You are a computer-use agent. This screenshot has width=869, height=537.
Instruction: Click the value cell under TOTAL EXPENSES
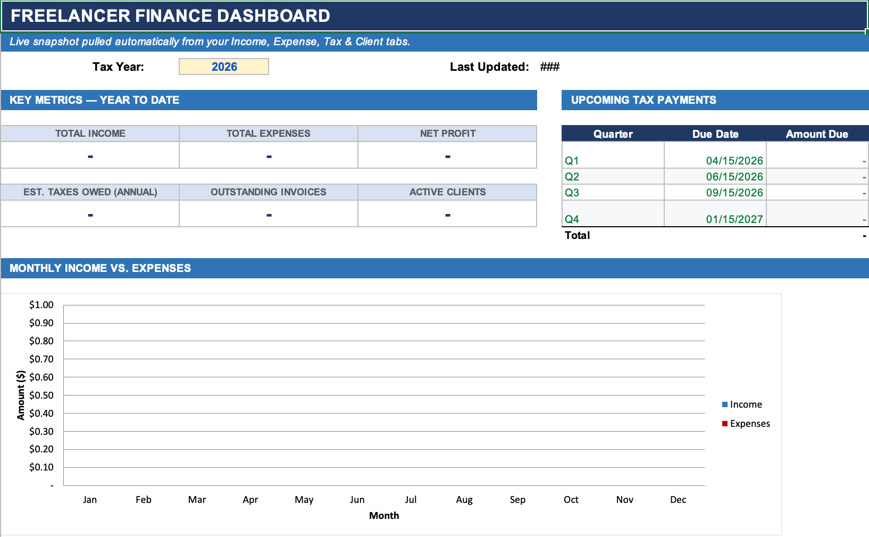click(269, 155)
